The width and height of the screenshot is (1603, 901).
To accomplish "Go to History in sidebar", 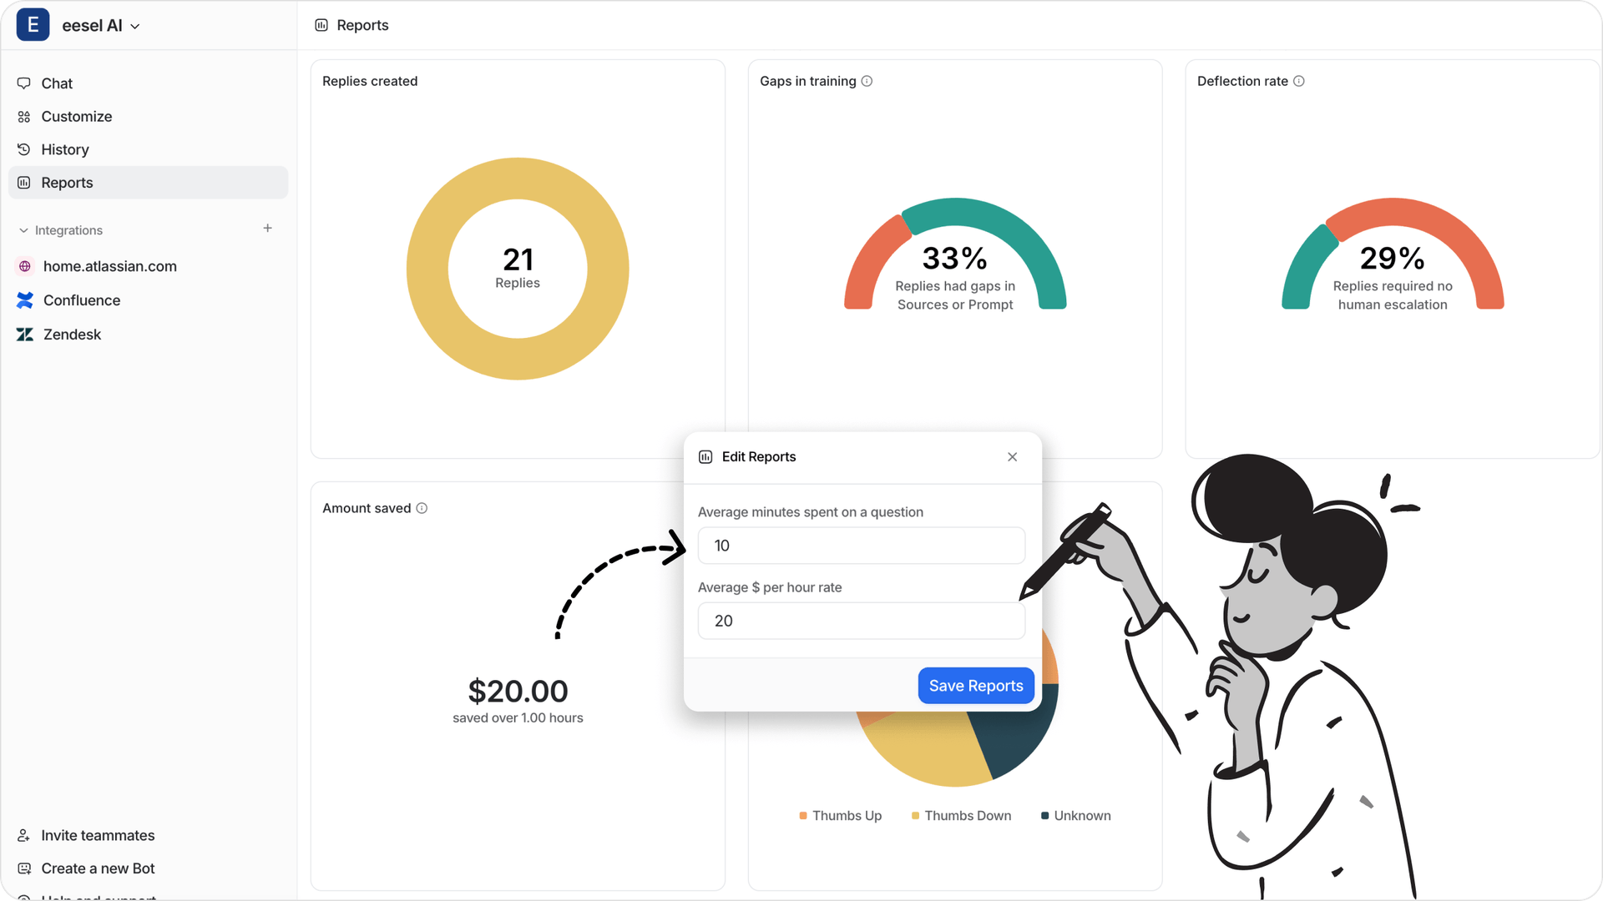I will (148, 149).
